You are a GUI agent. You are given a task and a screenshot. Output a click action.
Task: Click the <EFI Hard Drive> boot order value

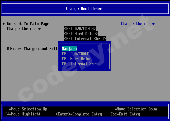click(x=81, y=34)
